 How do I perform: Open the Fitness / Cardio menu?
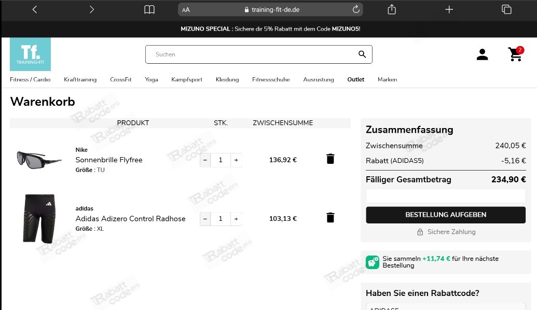30,79
